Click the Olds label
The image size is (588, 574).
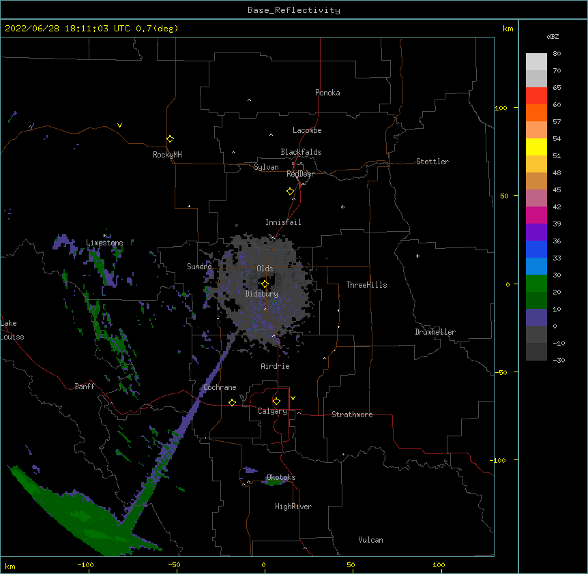point(265,269)
